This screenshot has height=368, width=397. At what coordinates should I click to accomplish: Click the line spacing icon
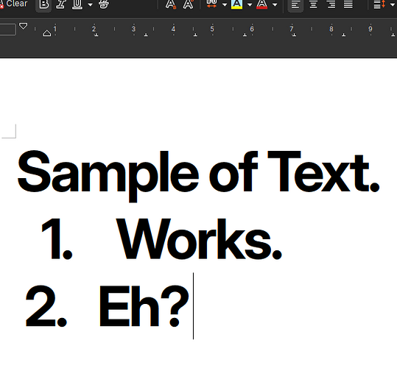coord(379,4)
